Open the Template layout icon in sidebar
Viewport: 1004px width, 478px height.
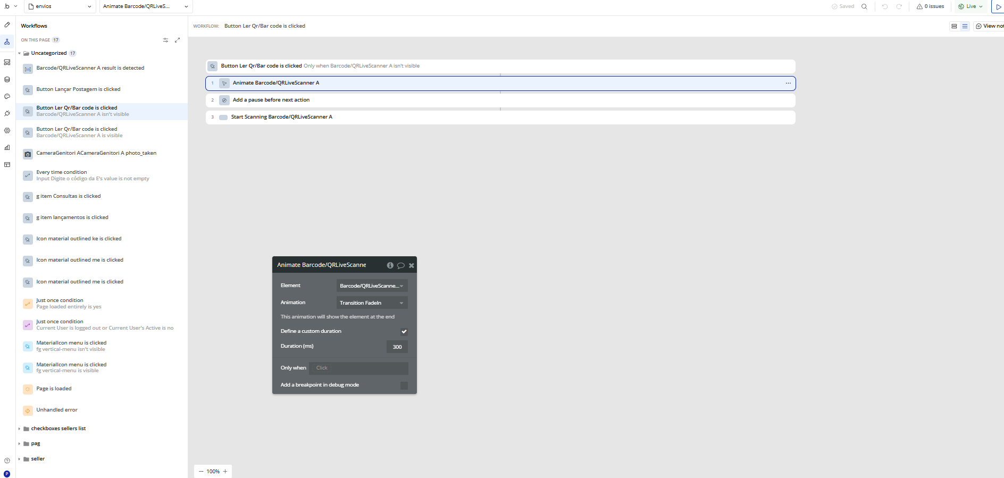coord(7,164)
